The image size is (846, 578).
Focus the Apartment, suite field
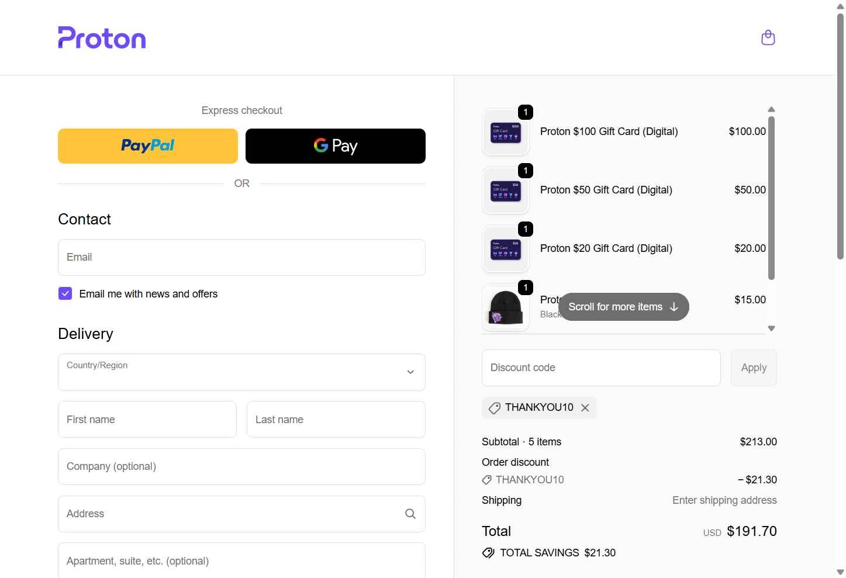click(x=241, y=560)
